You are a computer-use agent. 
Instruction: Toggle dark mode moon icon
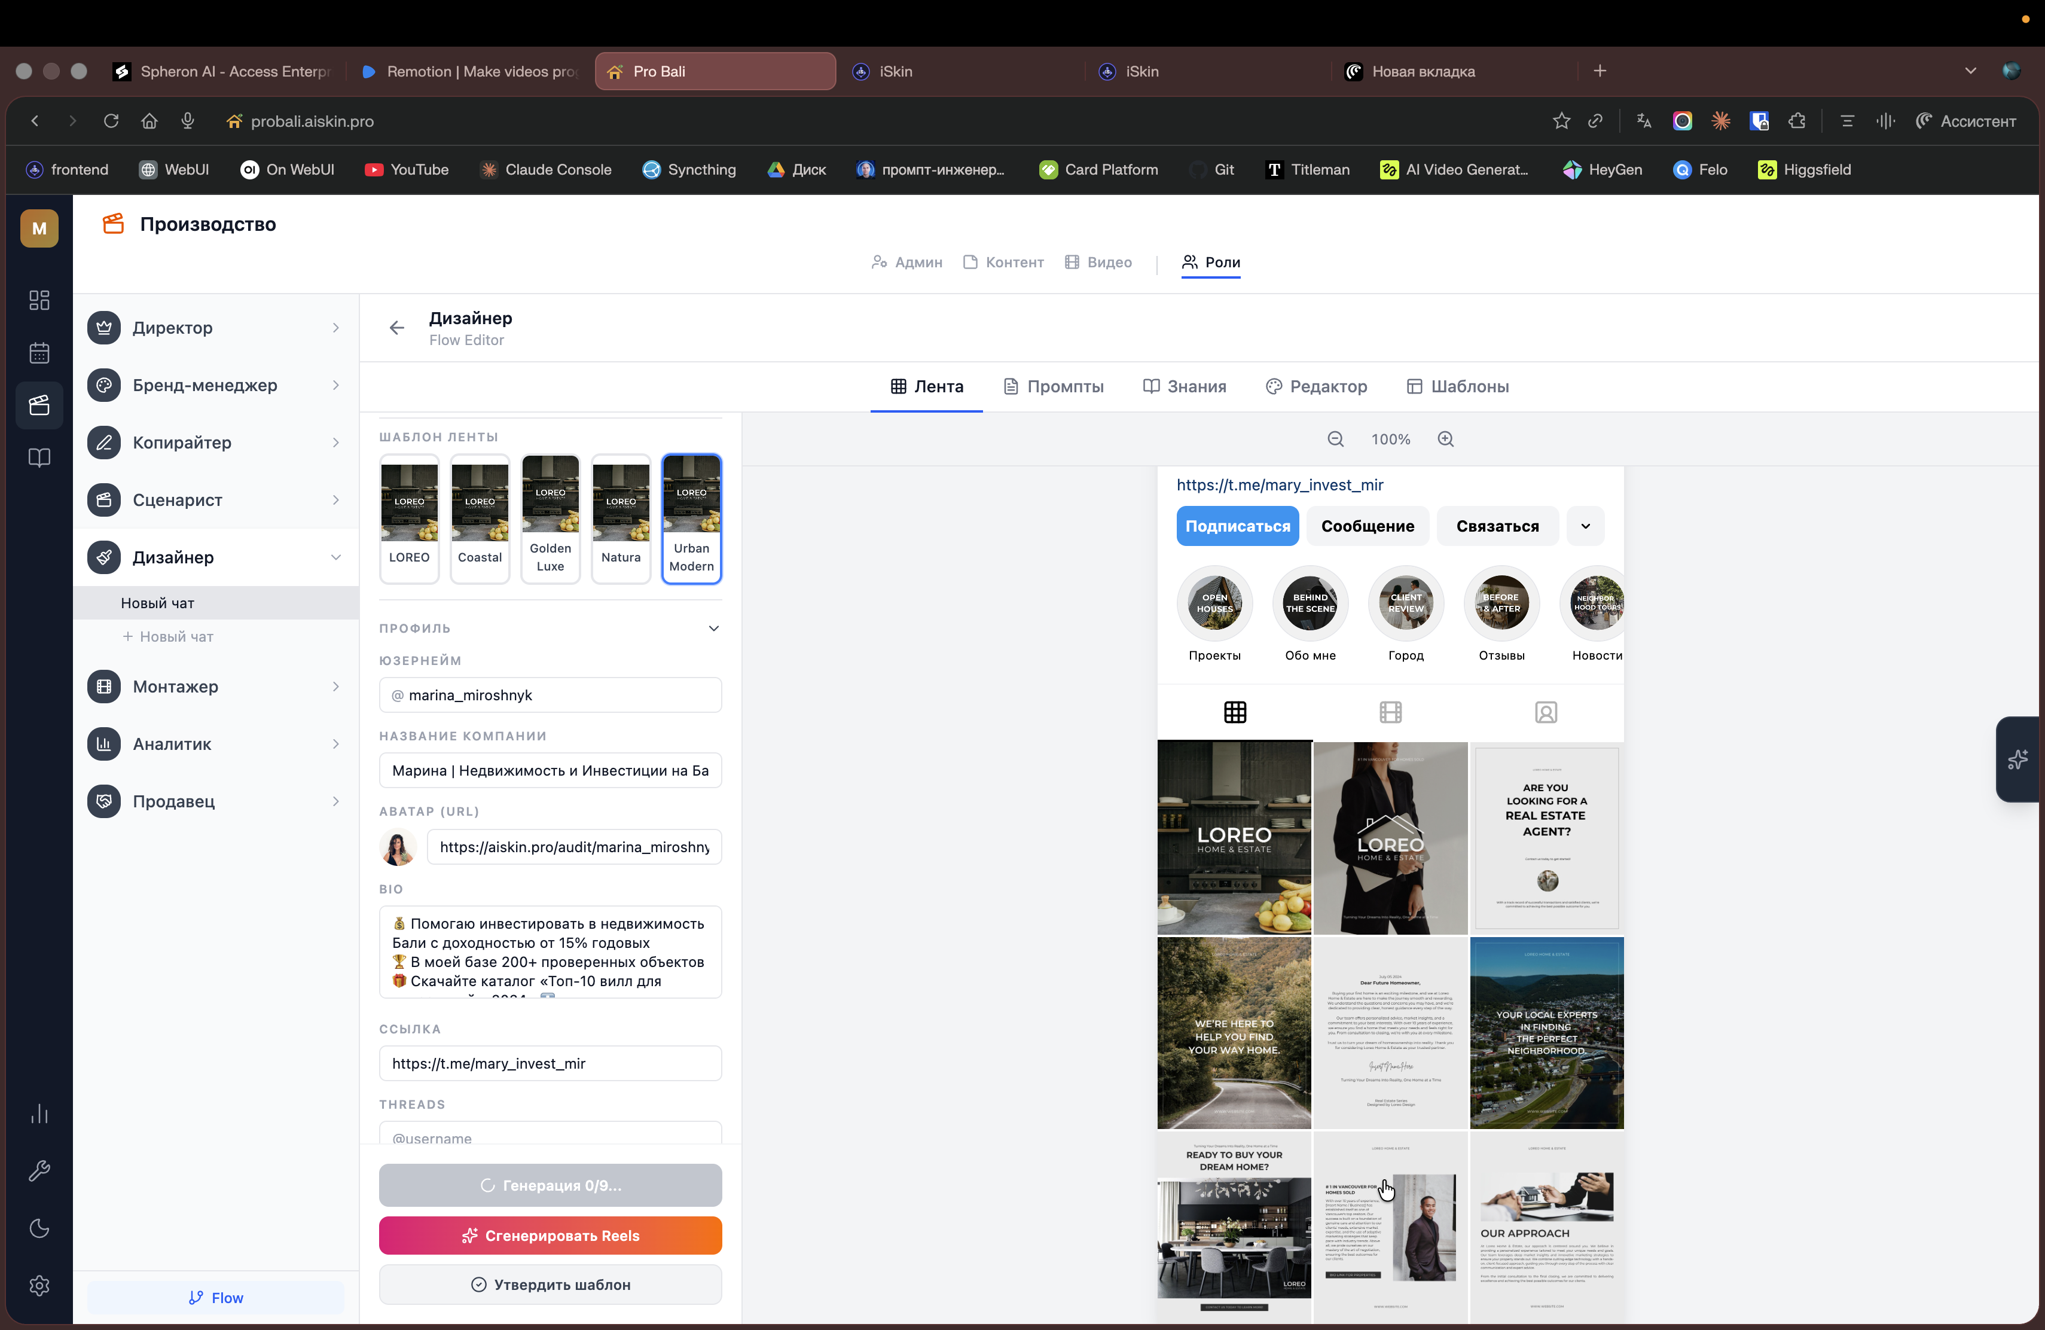(x=39, y=1228)
